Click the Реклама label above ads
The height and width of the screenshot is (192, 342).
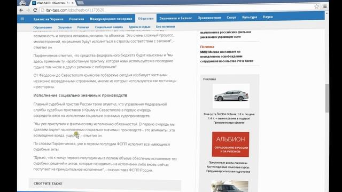[x=209, y=79]
